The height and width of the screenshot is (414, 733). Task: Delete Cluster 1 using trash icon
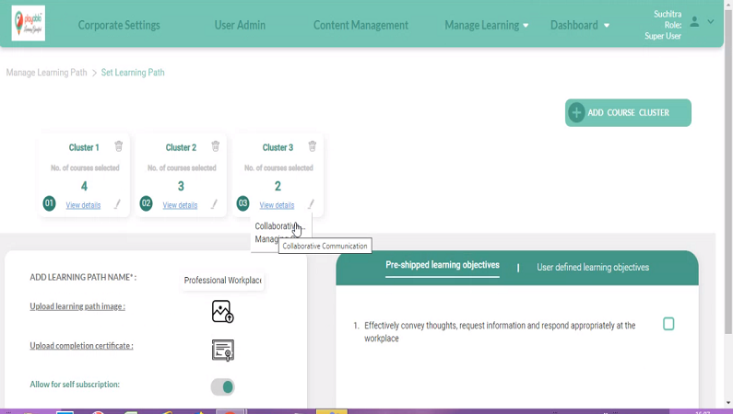(x=119, y=146)
